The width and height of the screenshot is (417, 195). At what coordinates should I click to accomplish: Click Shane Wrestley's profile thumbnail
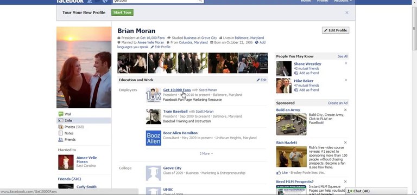[284, 69]
